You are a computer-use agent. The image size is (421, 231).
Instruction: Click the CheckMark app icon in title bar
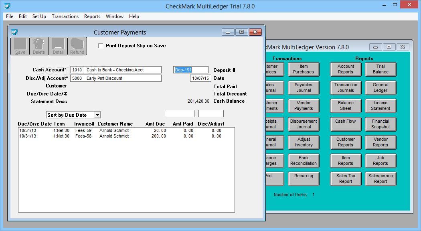7,6
